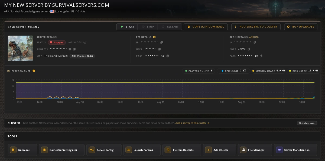Open Buy Upgrades
Image resolution: width=325 pixels, height=161 pixels.
(x=301, y=27)
